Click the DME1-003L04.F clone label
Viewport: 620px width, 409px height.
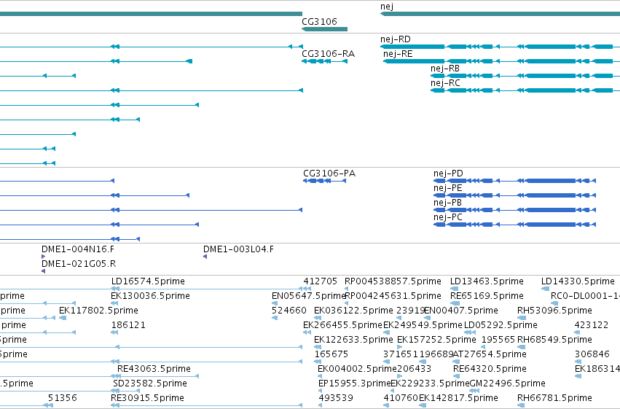coord(238,249)
